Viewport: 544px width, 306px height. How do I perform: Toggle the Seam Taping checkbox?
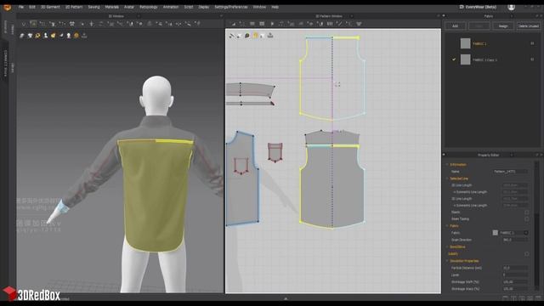(527, 219)
